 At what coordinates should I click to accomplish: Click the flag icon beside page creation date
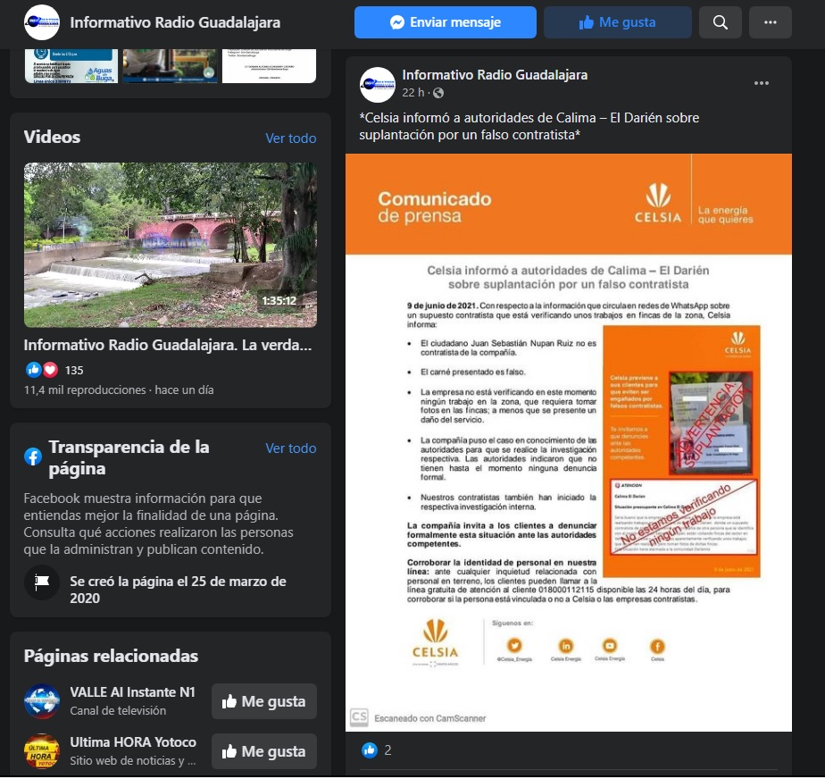[42, 582]
